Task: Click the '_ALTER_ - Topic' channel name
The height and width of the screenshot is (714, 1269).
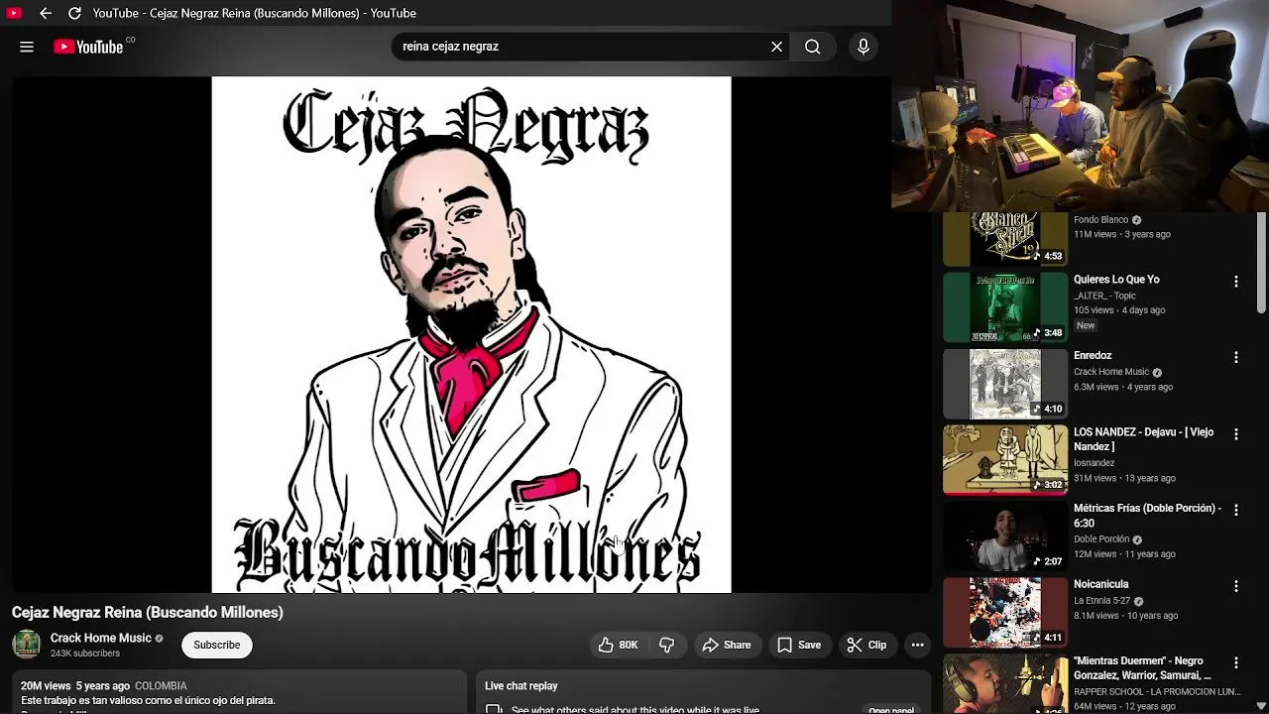Action: [1104, 296]
